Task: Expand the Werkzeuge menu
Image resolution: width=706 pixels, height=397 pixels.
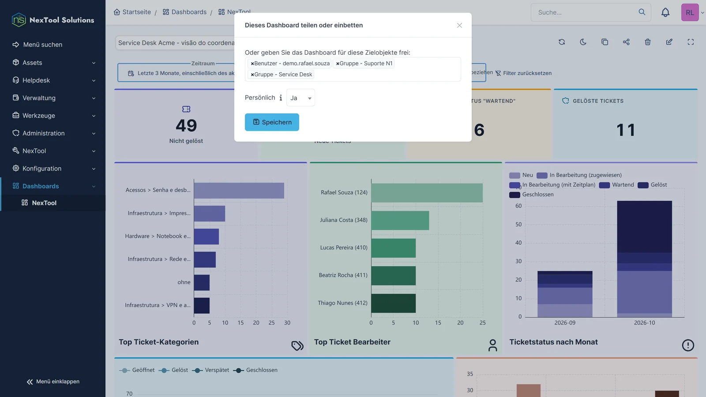Action: 53,116
